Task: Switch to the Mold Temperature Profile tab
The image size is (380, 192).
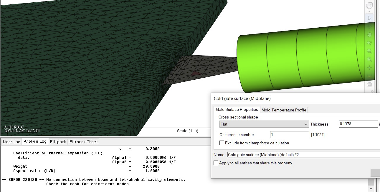Action: pos(284,110)
